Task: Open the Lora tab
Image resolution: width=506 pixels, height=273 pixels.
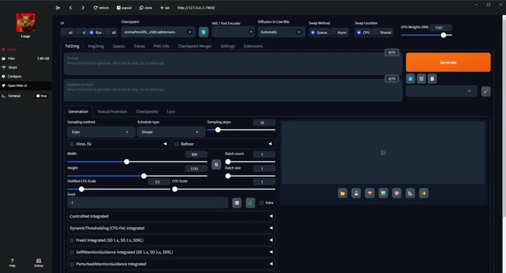Action: tap(170, 111)
